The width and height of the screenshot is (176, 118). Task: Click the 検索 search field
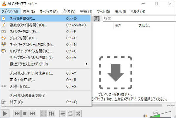[139, 18]
